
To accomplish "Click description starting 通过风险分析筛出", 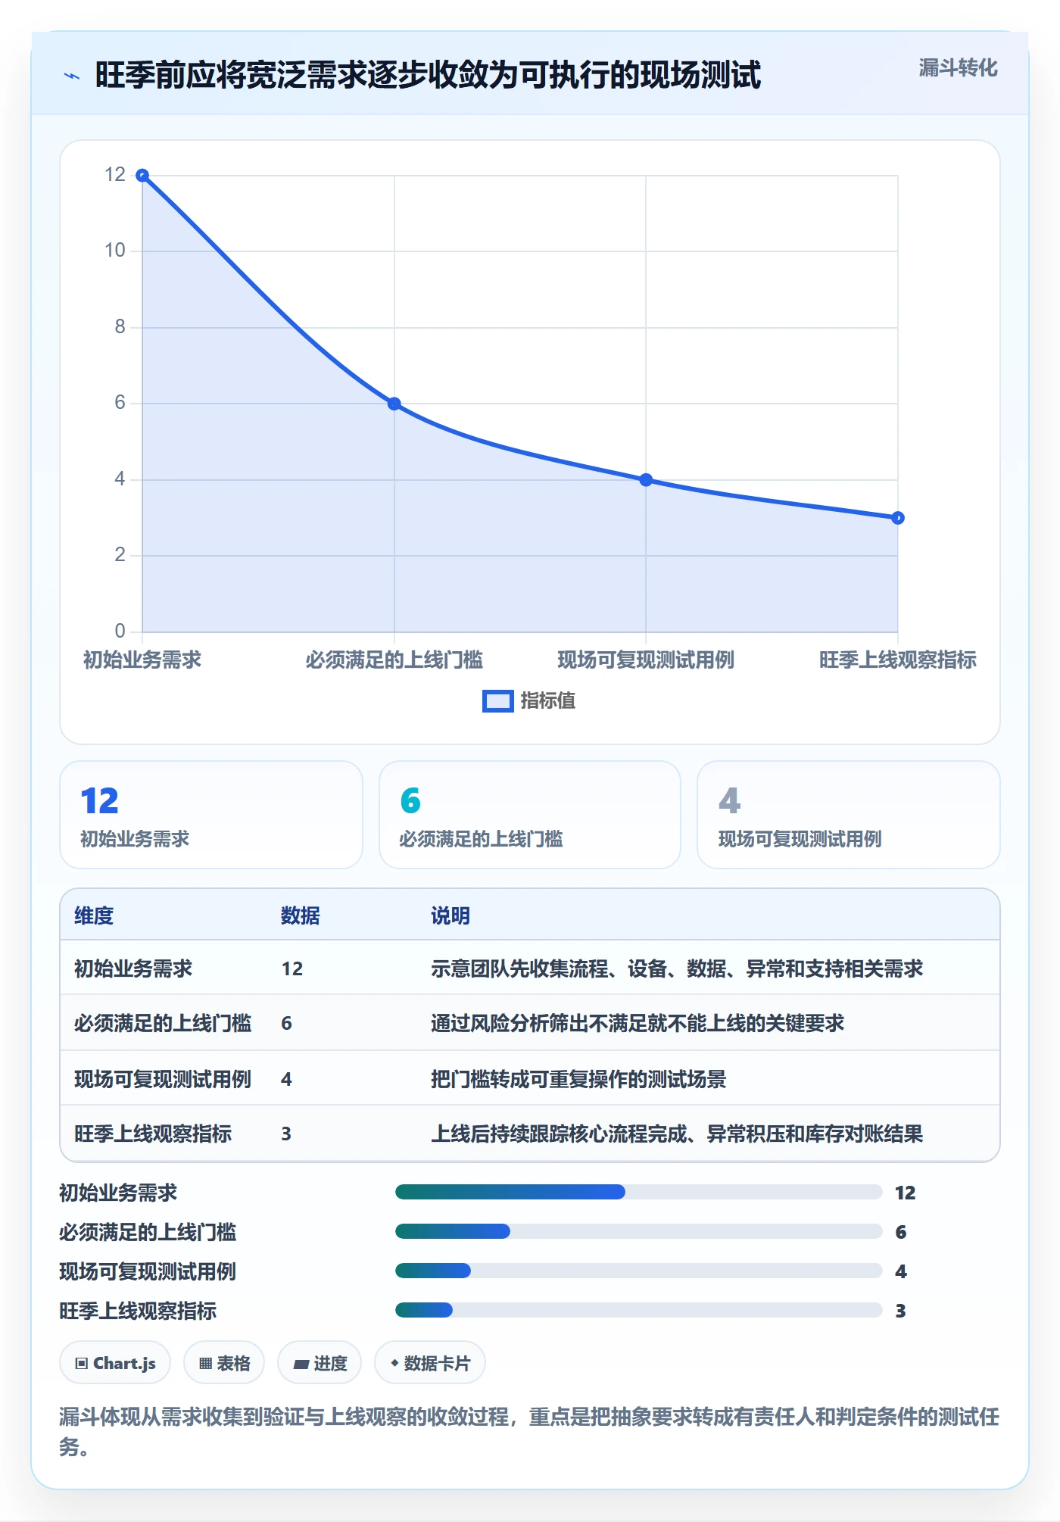I will 638,1024.
